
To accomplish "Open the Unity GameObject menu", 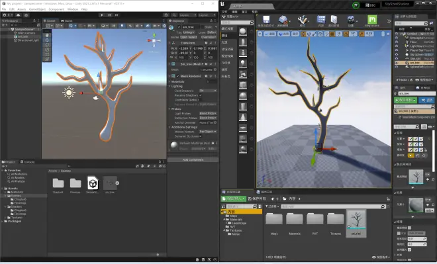I will tap(37, 9).
